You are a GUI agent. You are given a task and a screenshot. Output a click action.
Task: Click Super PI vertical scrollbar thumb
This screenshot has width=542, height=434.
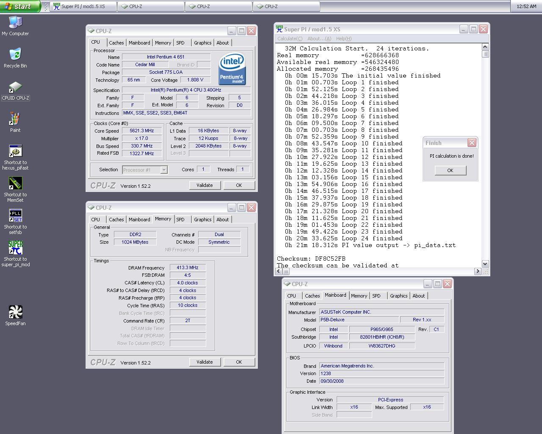(485, 54)
